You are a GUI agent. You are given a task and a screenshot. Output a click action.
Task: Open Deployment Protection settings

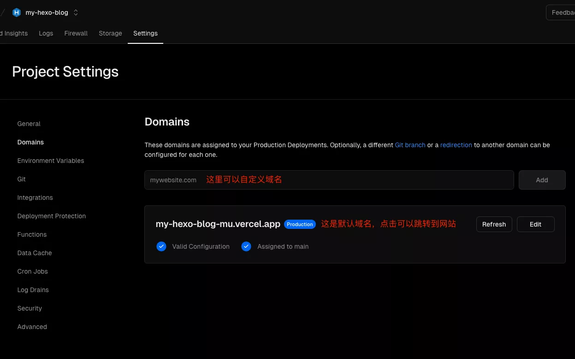point(52,216)
